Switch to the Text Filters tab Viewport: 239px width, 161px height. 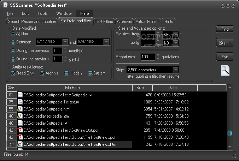[x=104, y=22]
